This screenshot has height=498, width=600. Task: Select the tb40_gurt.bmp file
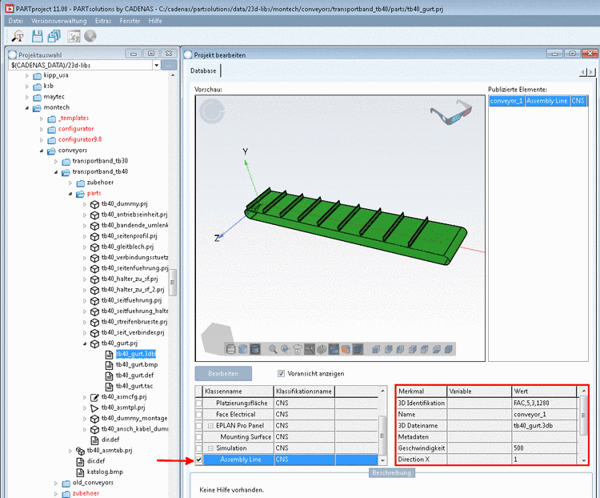137,364
